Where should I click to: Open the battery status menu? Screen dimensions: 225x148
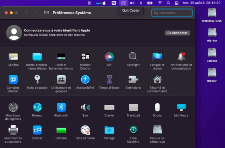pos(150,3)
